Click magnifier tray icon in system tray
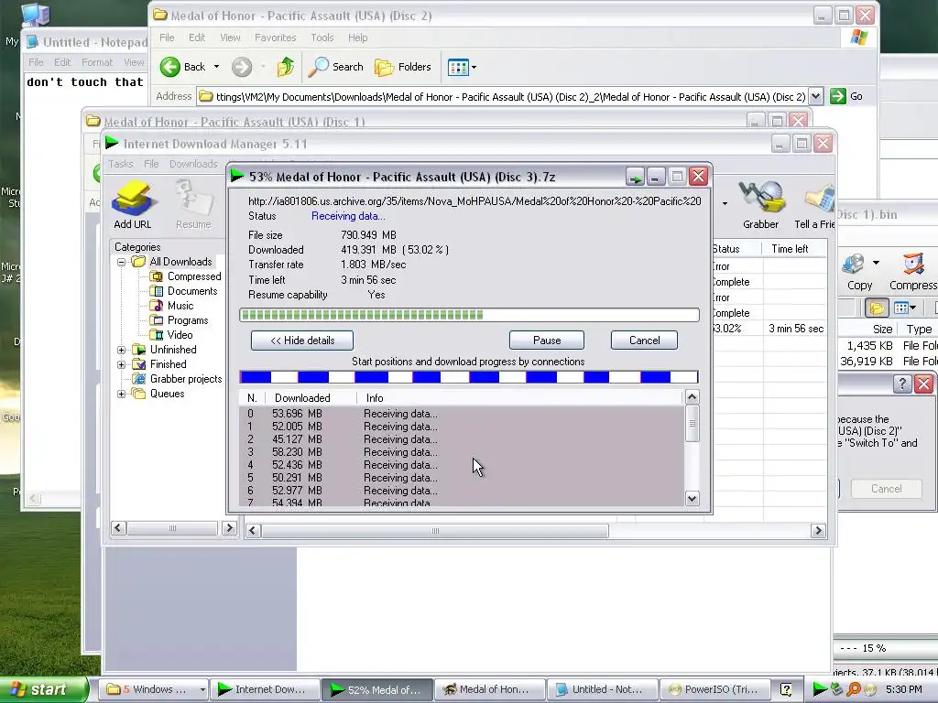Screen dimensions: 938x703 point(853,689)
